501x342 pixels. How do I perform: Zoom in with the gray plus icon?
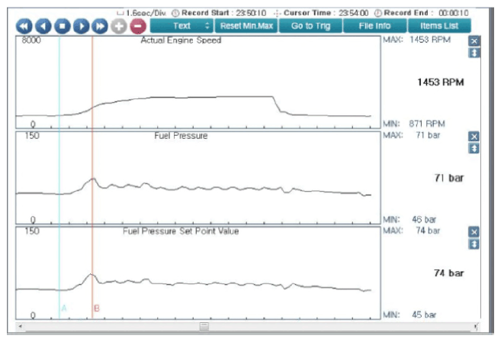[x=119, y=26]
